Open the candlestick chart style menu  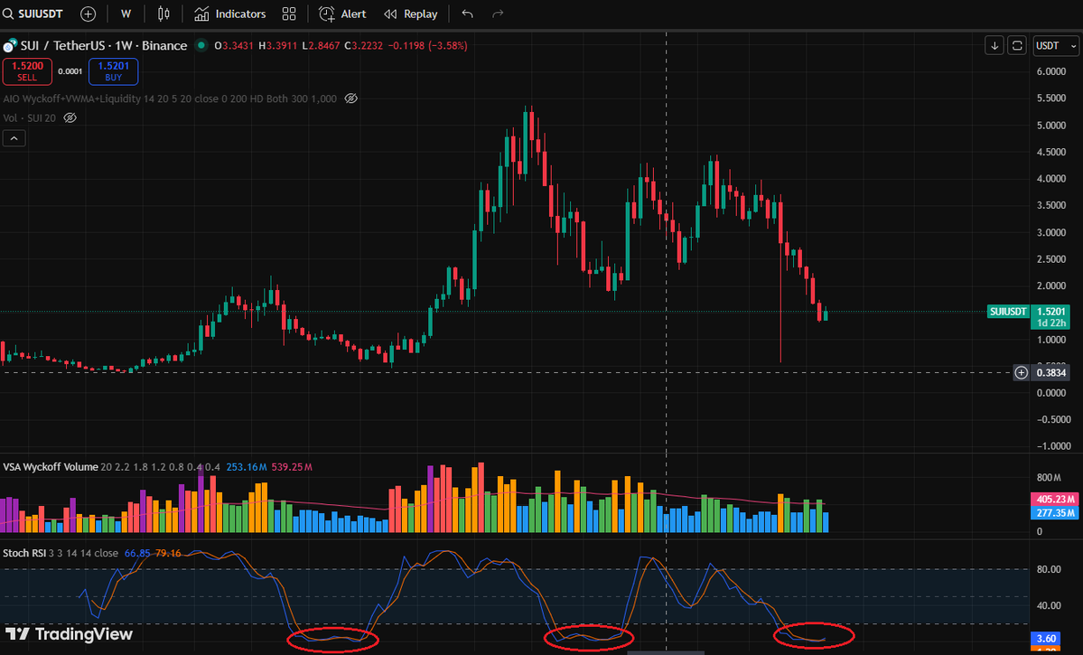point(163,14)
